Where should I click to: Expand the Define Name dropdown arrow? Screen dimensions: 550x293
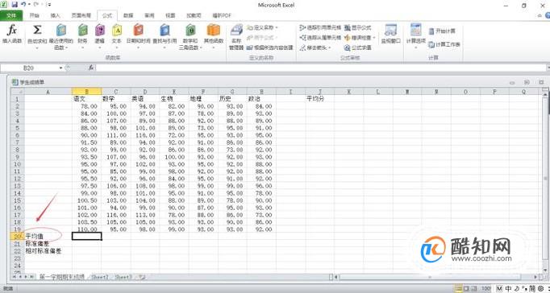click(x=277, y=27)
